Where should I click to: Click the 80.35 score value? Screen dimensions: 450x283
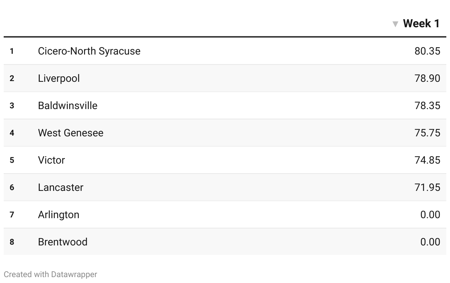(x=427, y=51)
